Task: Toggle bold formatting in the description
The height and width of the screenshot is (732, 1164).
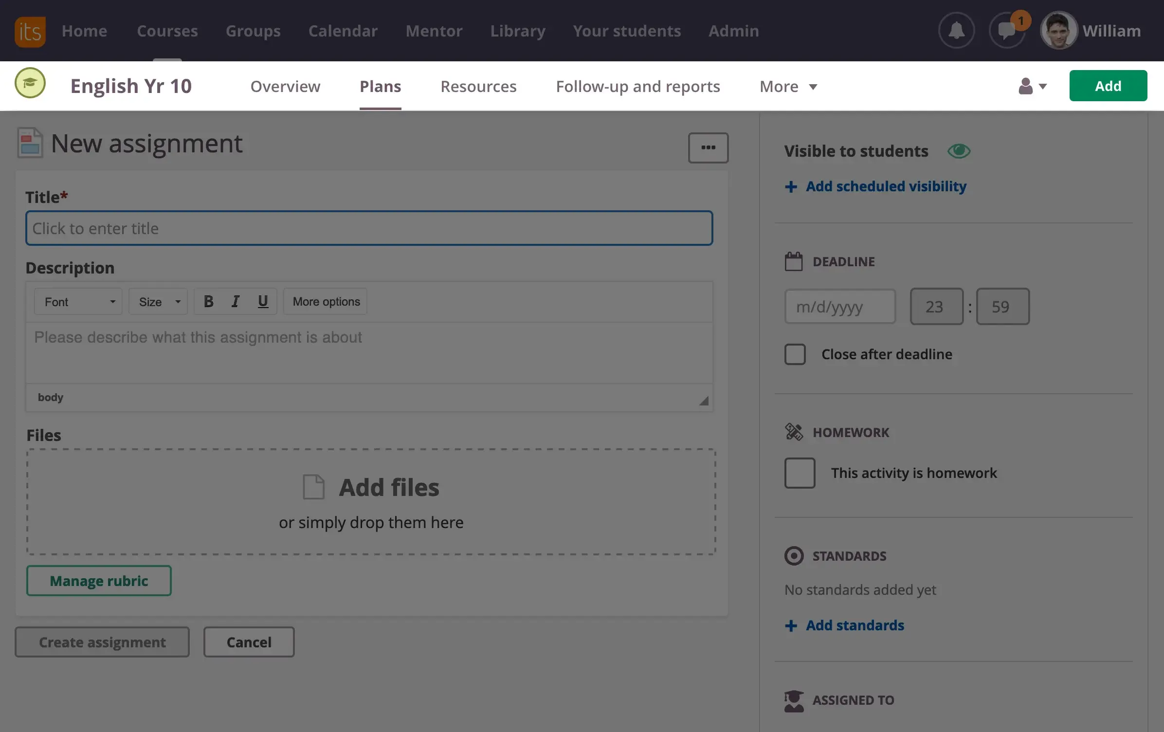Action: click(208, 302)
